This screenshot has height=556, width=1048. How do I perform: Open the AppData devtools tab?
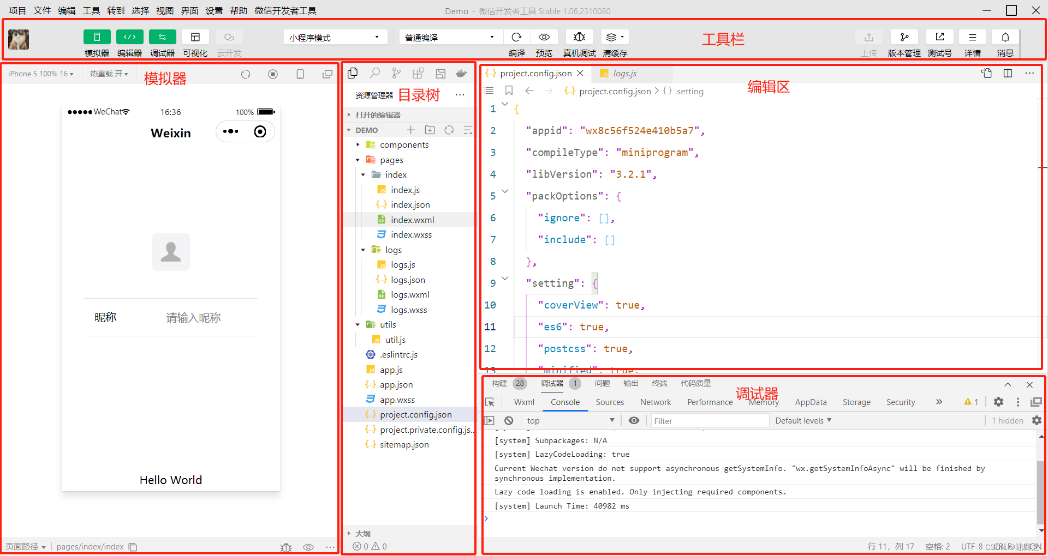tap(811, 402)
